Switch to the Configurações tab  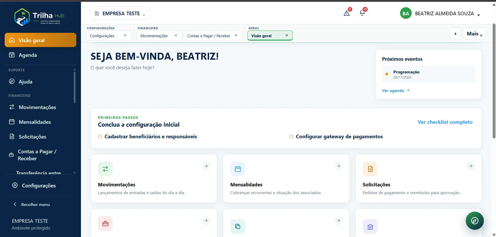[x=102, y=36]
